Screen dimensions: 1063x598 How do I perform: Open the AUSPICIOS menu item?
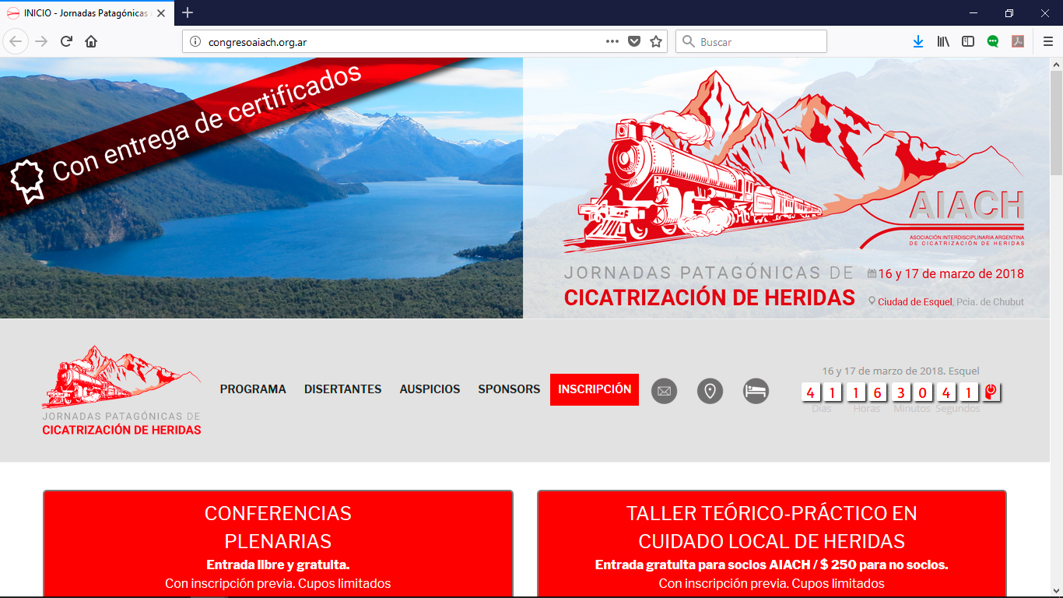(x=430, y=389)
